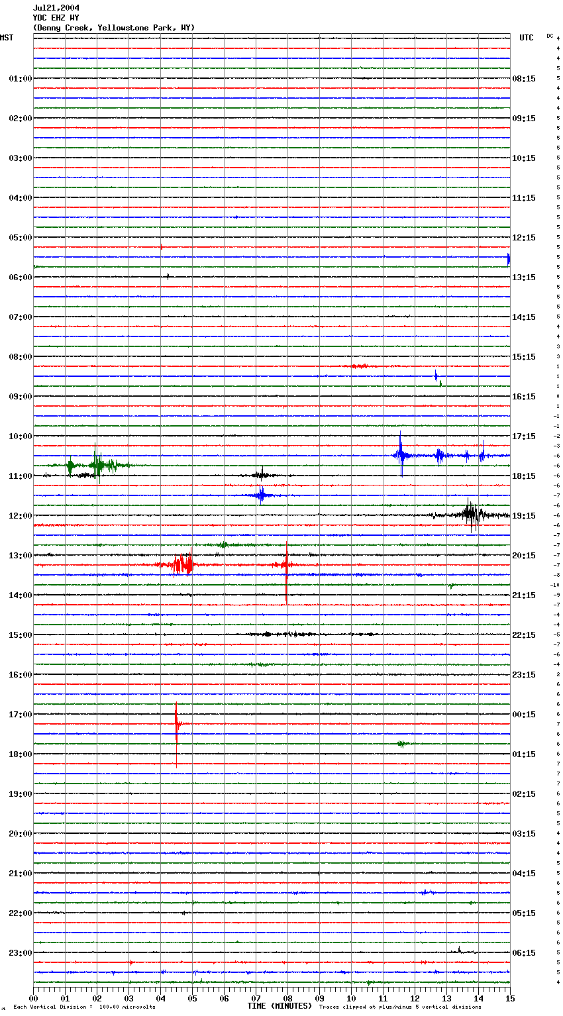The height and width of the screenshot is (1016, 563).
Task: Click the 20:15 UTC time label
Action: (524, 556)
